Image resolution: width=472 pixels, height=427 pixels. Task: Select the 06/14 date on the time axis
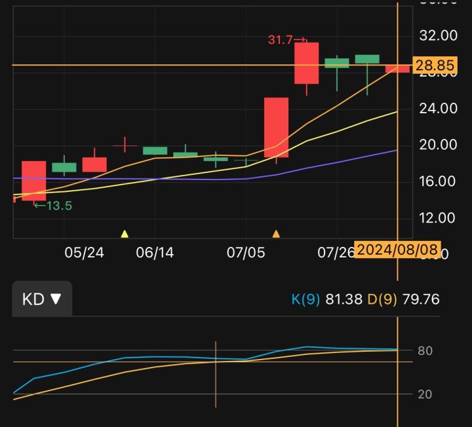coord(155,253)
